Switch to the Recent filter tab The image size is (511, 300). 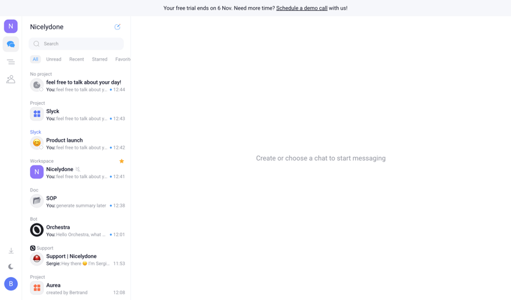pyautogui.click(x=77, y=59)
